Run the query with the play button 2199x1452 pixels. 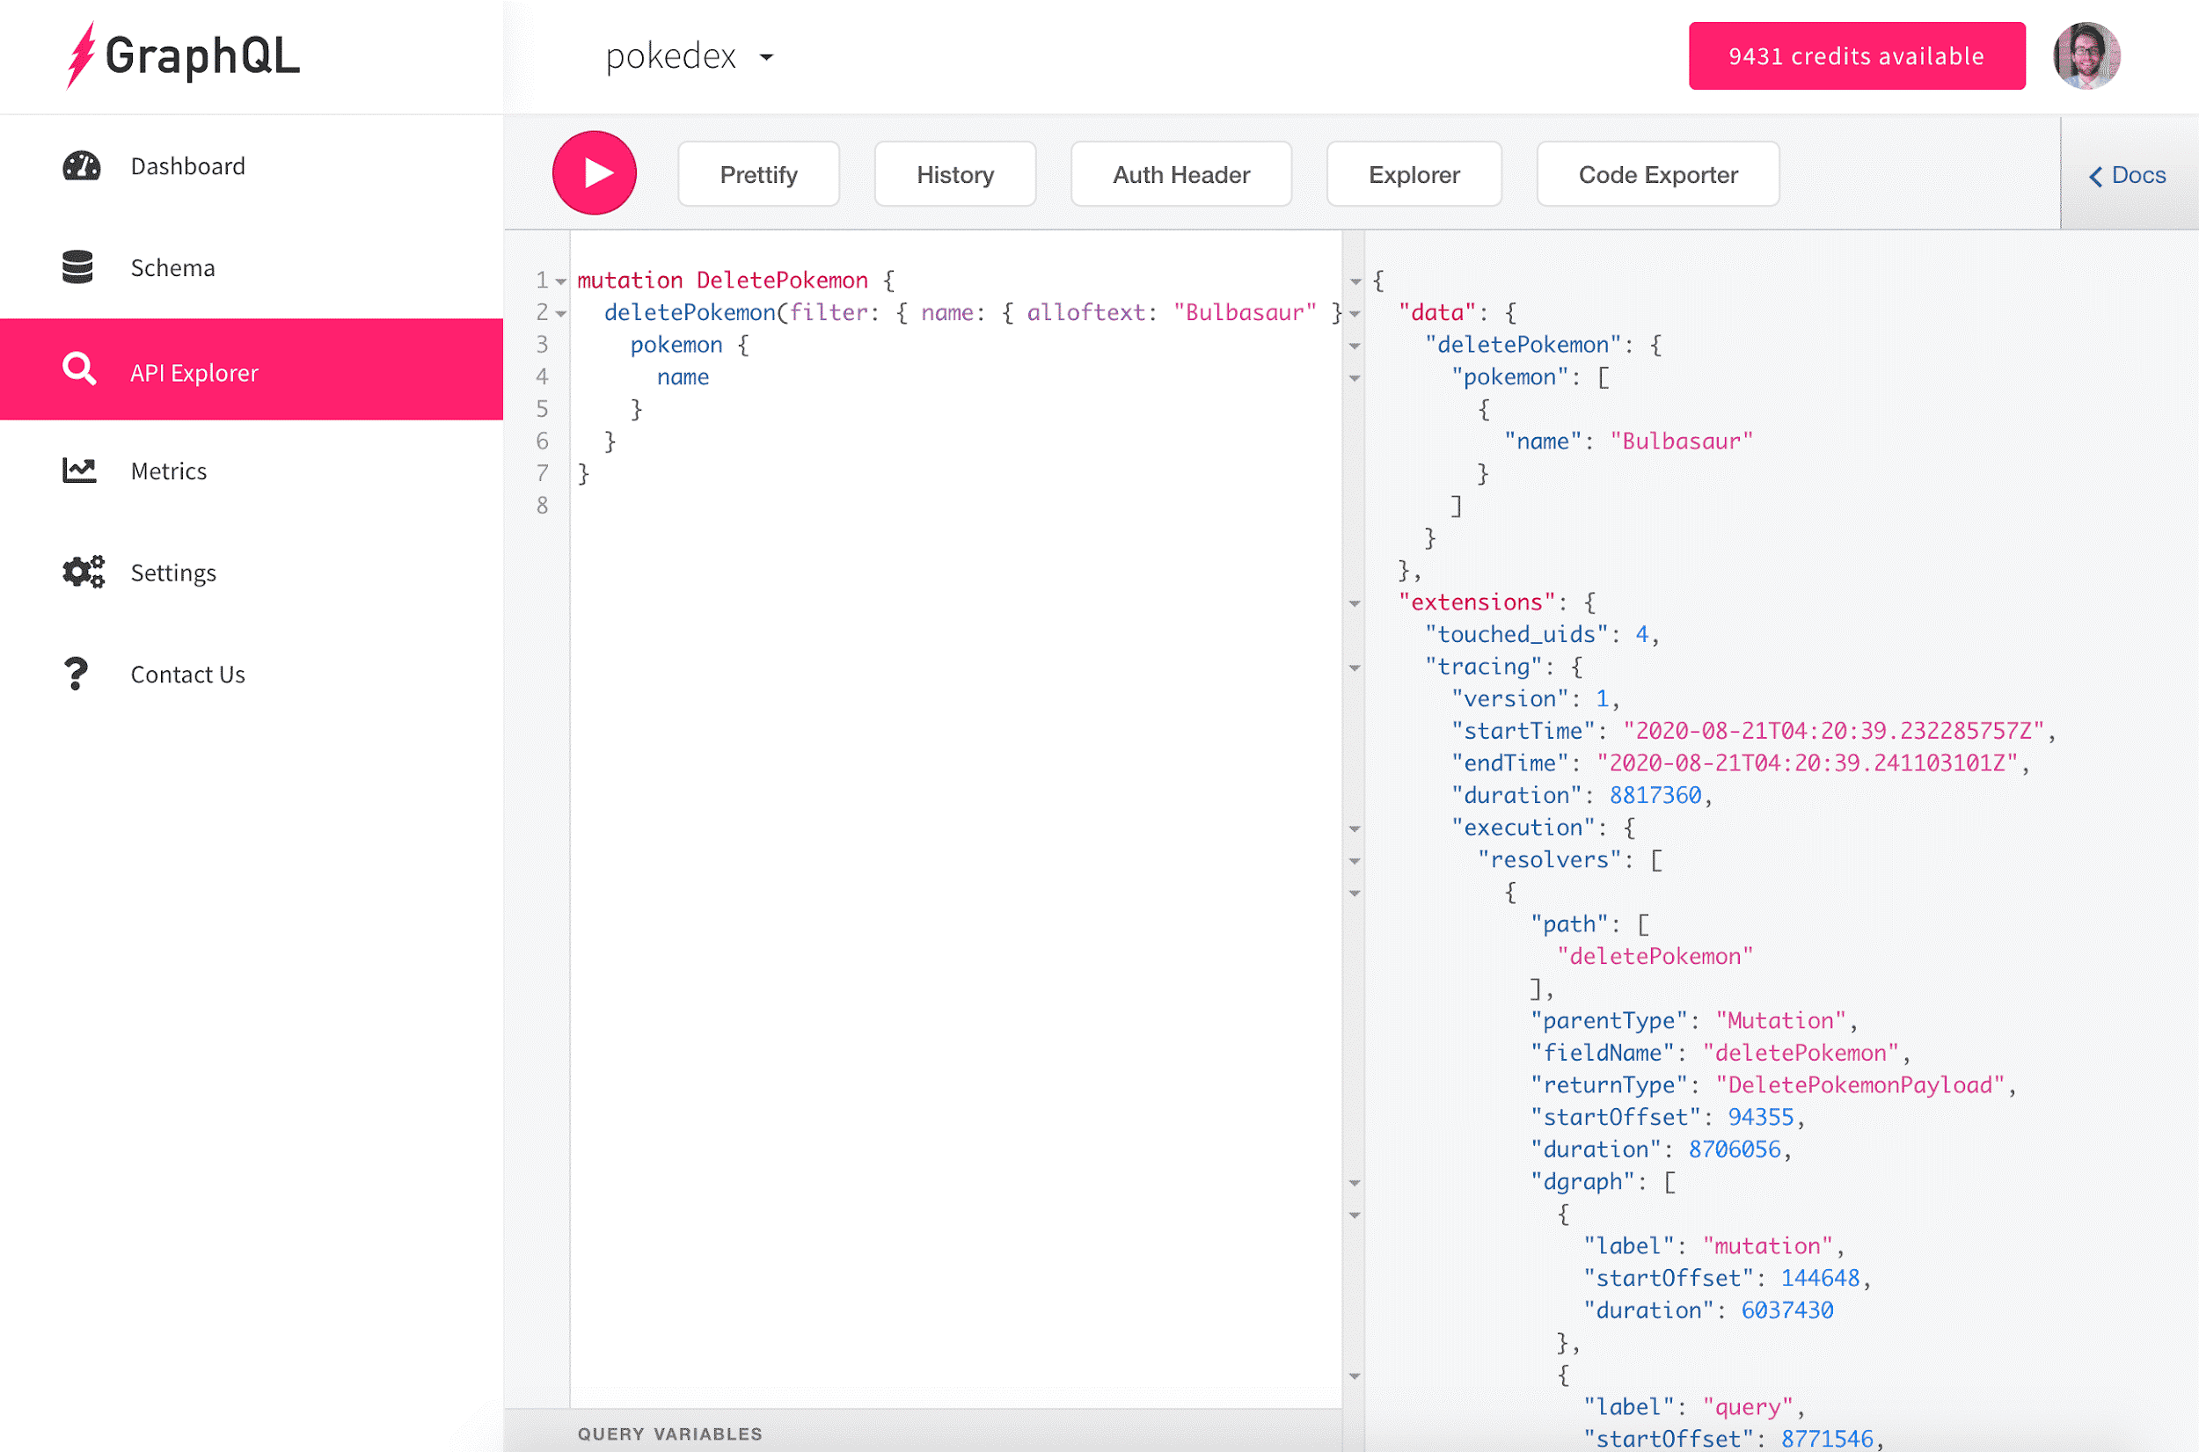point(595,173)
